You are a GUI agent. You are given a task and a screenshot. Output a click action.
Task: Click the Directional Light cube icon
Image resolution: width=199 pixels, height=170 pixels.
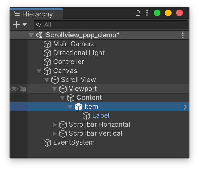(47, 53)
